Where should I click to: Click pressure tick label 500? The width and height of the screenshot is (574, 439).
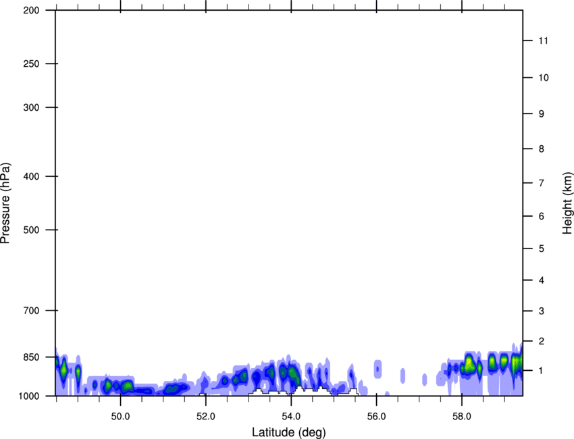point(31,230)
